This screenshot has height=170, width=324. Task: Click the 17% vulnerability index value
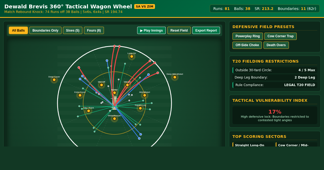[275, 112]
